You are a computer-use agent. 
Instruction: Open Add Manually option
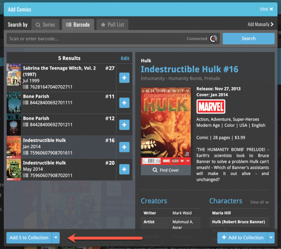tap(261, 24)
